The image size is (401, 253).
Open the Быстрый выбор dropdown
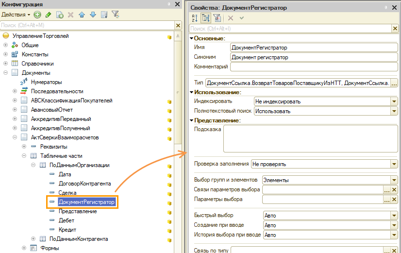[x=394, y=216]
